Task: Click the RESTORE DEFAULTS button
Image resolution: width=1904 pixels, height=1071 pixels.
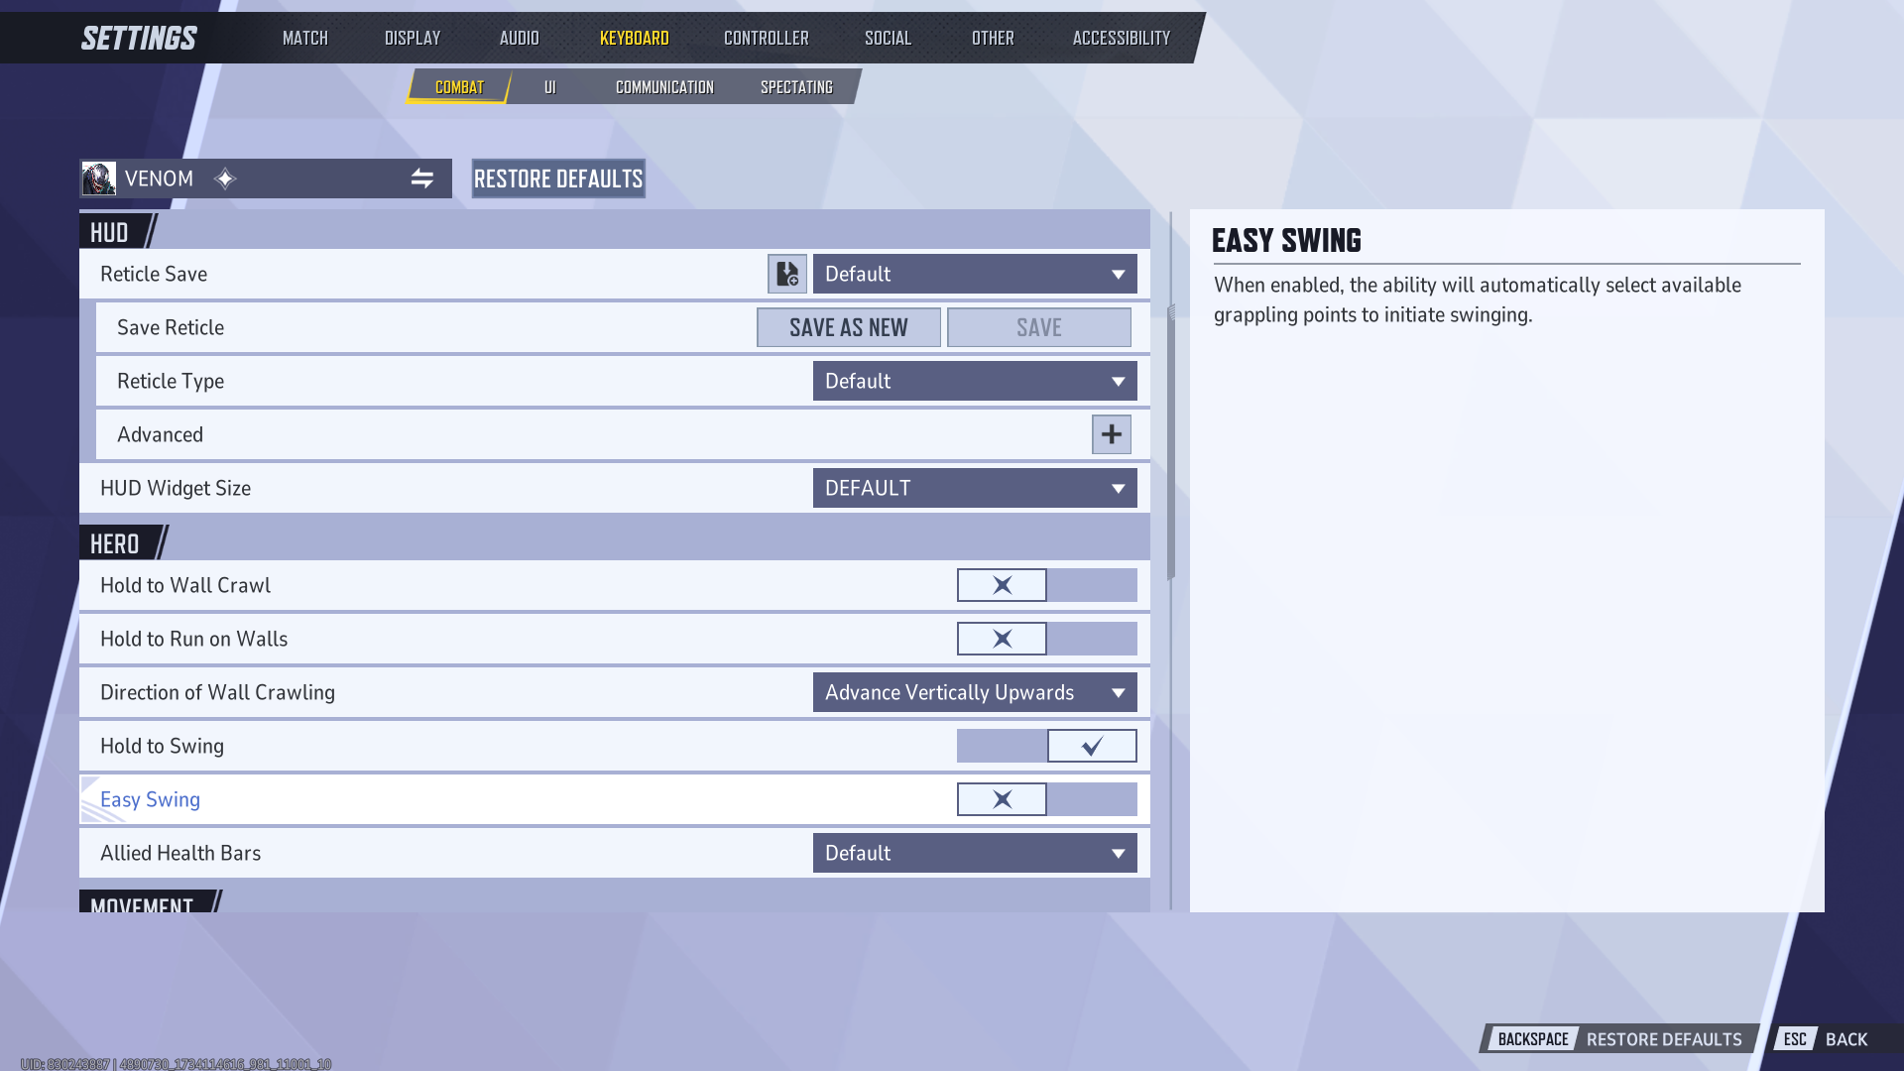Action: click(558, 178)
